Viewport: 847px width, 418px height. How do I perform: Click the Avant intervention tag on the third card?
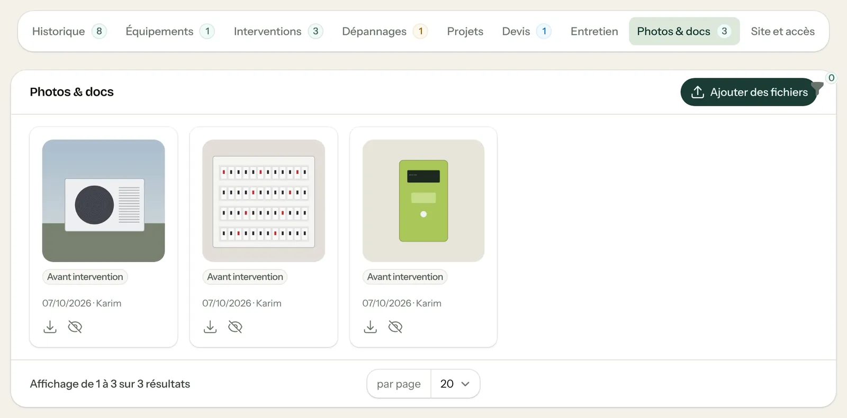point(405,277)
